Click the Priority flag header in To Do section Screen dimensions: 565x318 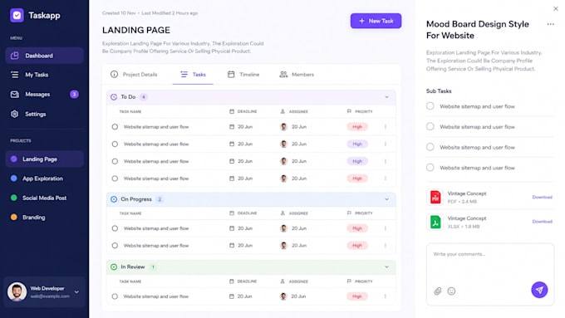pyautogui.click(x=349, y=111)
